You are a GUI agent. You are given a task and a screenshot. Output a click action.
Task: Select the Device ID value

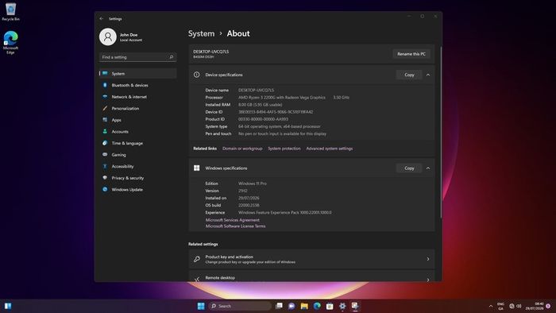[276, 112]
